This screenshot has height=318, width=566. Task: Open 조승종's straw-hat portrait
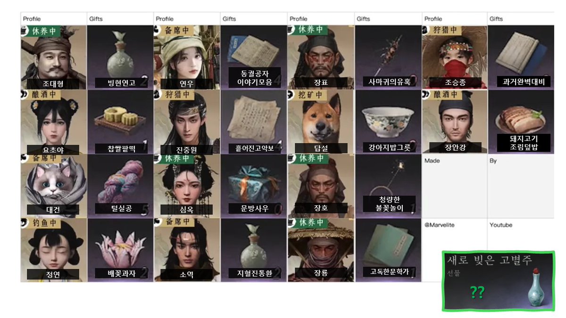tap(455, 57)
